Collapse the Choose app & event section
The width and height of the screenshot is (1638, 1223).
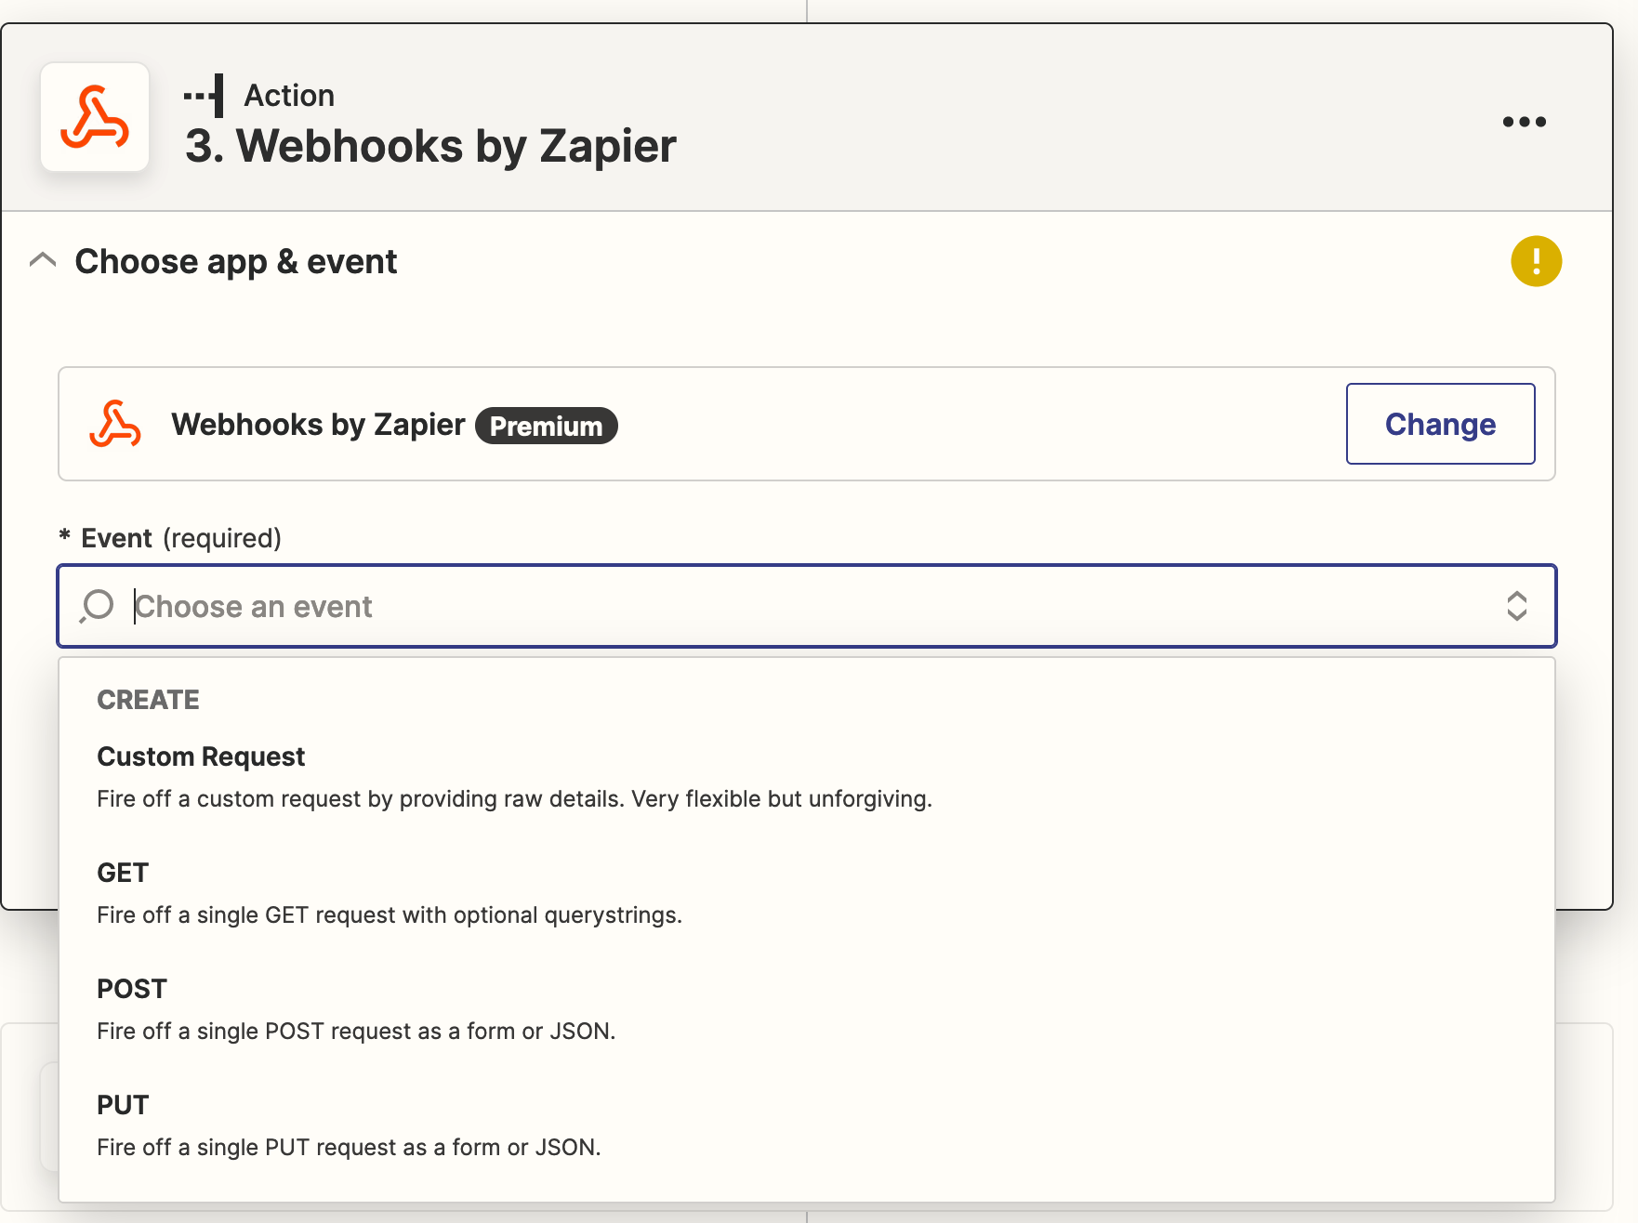[x=43, y=261]
